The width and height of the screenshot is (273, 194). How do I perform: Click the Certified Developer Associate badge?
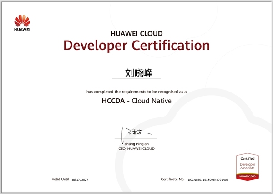(x=248, y=167)
